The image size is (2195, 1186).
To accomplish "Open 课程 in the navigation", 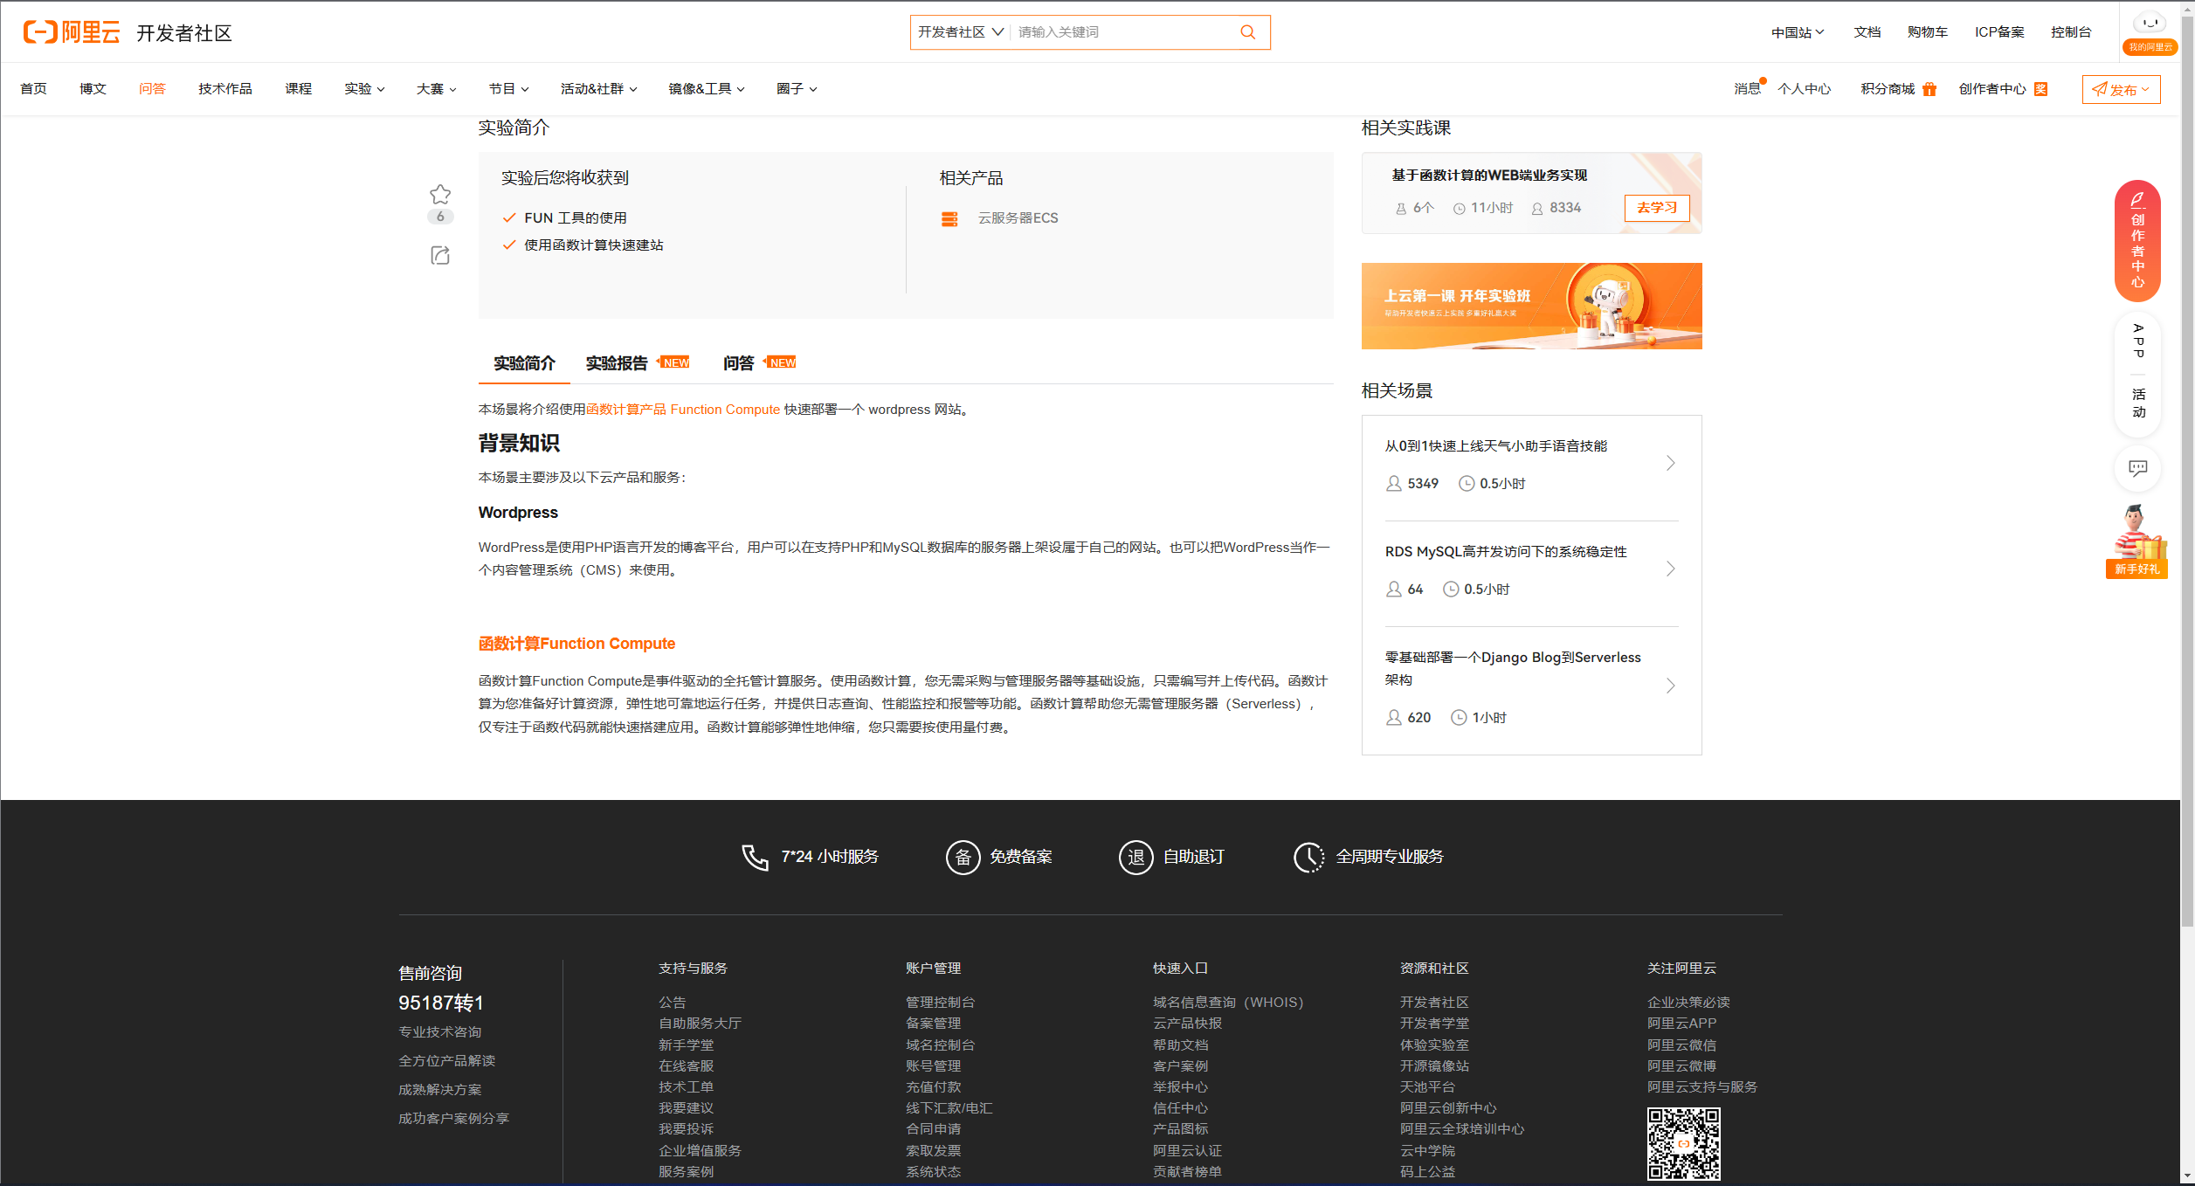I will (x=298, y=89).
